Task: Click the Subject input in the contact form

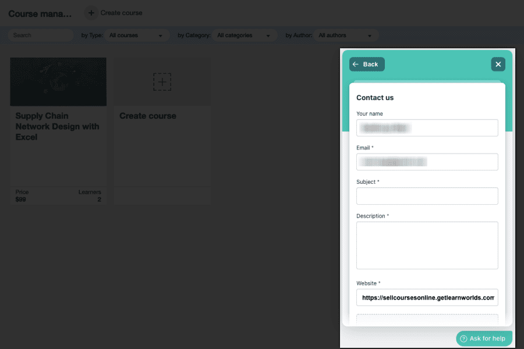Action: (427, 196)
